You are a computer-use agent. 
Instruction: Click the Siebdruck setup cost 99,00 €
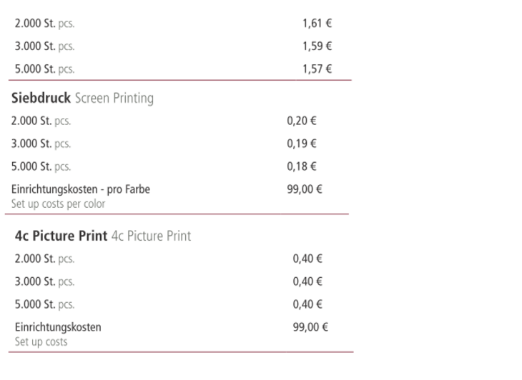click(305, 189)
